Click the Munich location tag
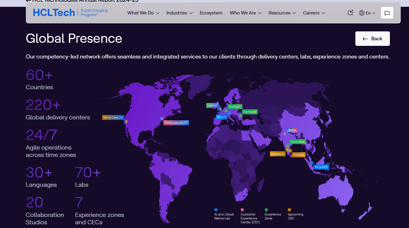 pos(222,117)
